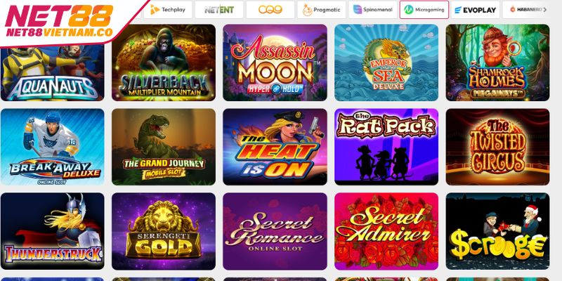Select the Pragmatic provider tab
This screenshot has width=562, height=281.
(x=322, y=10)
